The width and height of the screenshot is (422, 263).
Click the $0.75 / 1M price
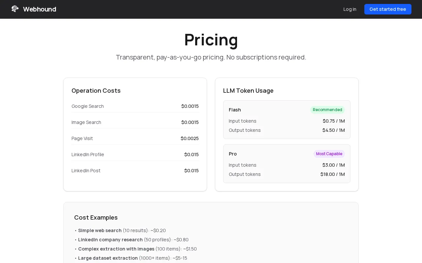point(334,121)
